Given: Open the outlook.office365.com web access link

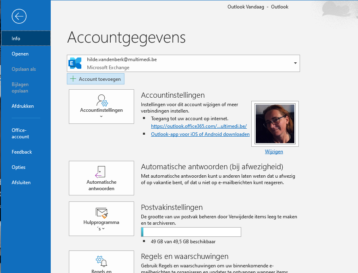Looking at the screenshot, I should (199, 126).
